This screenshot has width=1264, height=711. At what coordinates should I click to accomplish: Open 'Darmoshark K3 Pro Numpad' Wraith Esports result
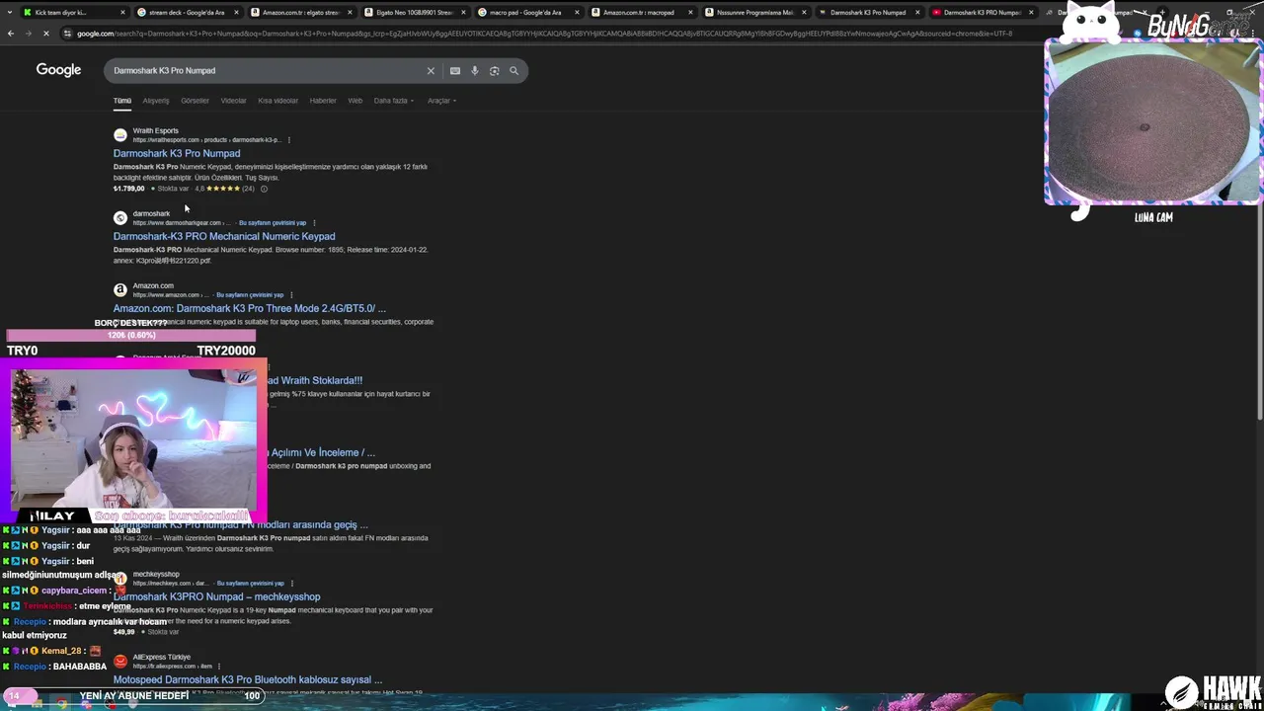[x=177, y=154]
